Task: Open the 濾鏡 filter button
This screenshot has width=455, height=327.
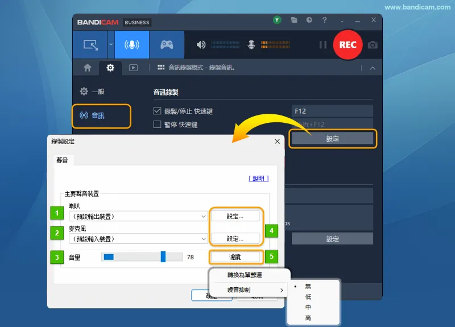Action: [235, 257]
